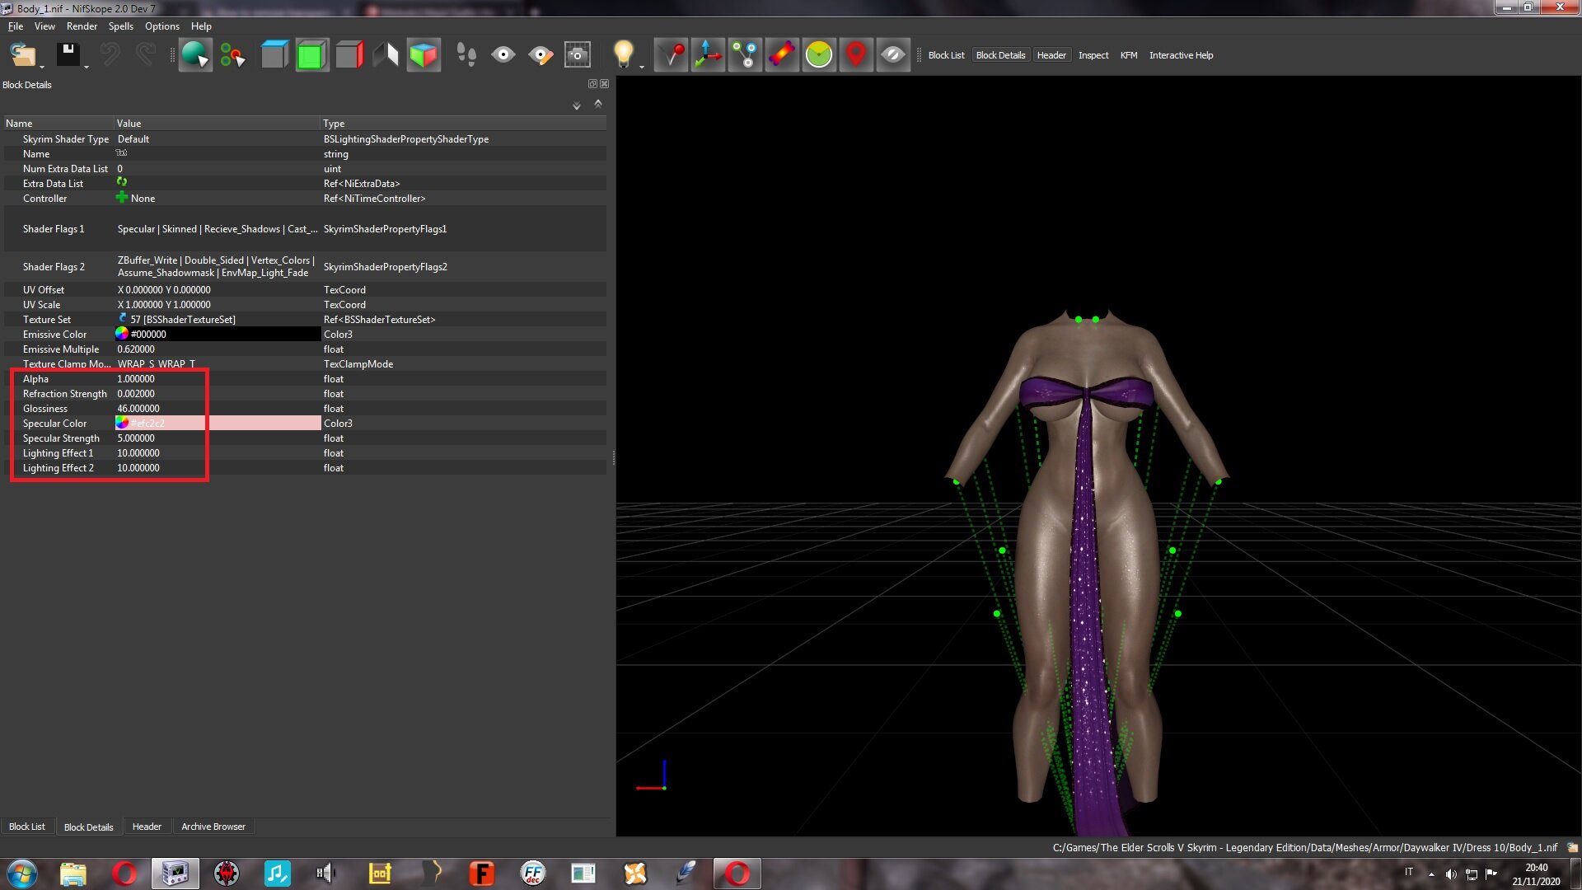
Task: Open dropdown arrow beside lighting bulb
Action: (642, 67)
